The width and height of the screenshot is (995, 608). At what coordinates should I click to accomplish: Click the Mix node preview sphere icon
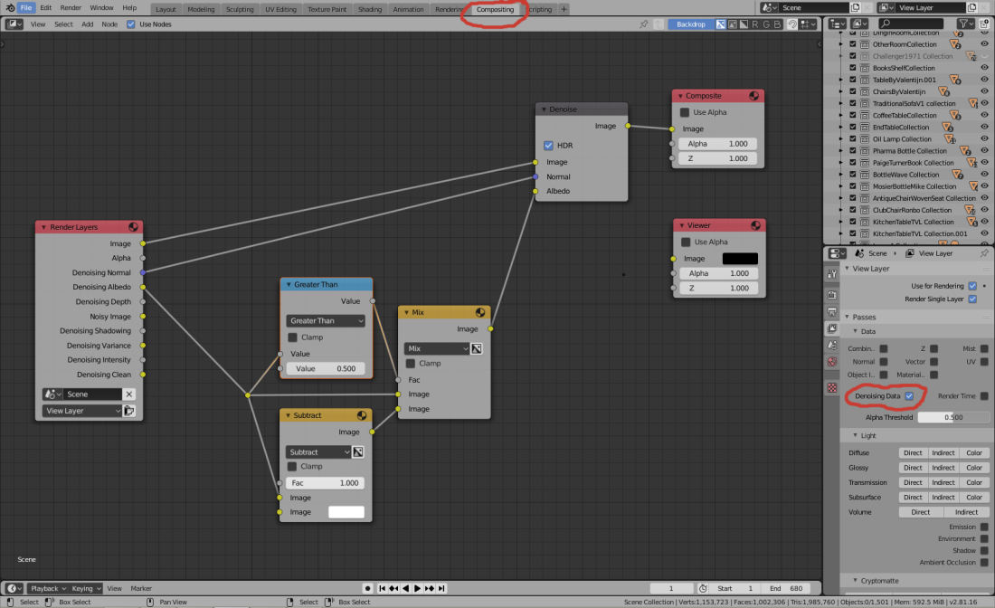click(480, 312)
